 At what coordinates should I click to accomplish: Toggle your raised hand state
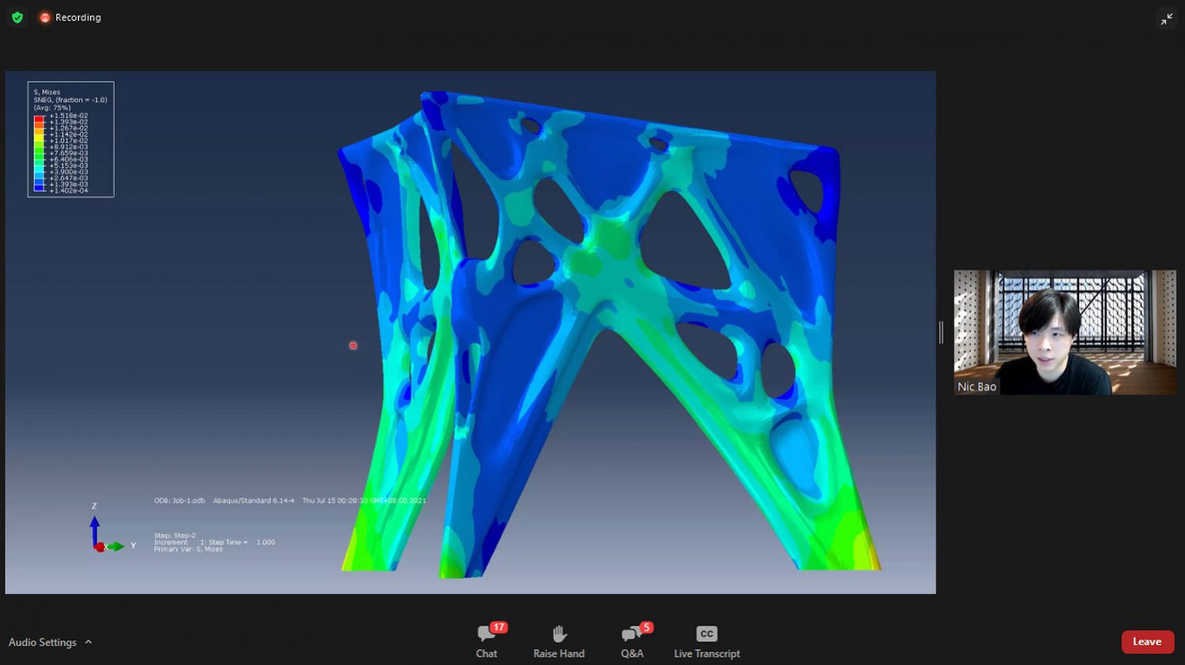pyautogui.click(x=559, y=640)
